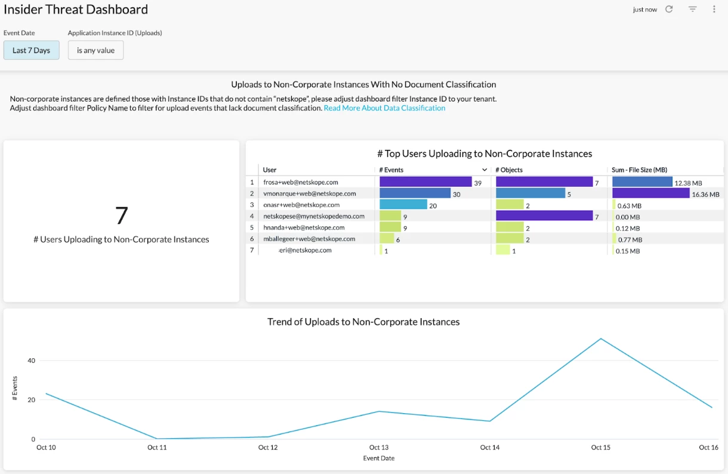The image size is (728, 474).
Task: Reload the dashboard with the refresh icon
Action: point(669,9)
